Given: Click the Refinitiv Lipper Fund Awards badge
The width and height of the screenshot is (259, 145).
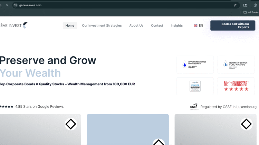Looking at the screenshot, I should click(236, 65).
